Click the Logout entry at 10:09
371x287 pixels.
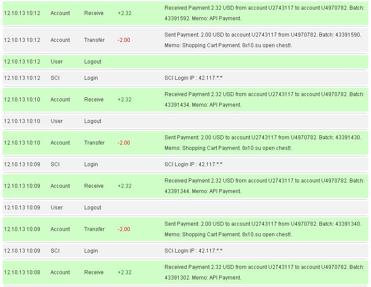coord(93,208)
